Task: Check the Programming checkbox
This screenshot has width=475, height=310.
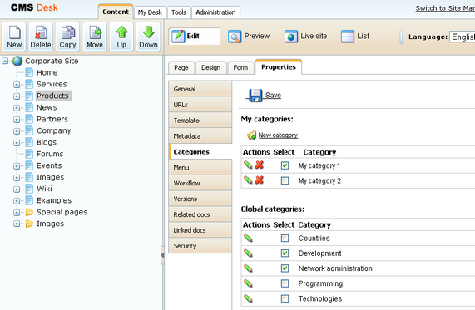Action: pos(285,283)
